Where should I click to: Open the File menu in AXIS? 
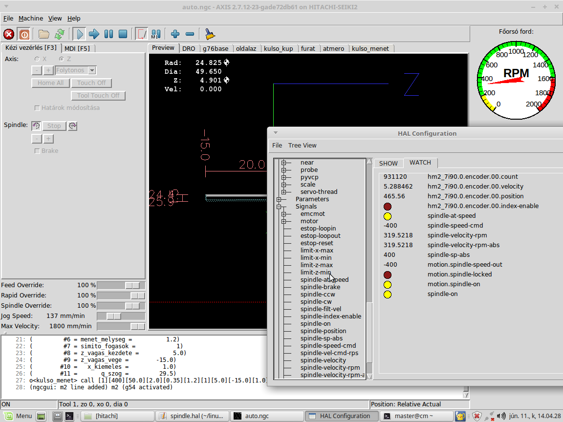(x=8, y=18)
